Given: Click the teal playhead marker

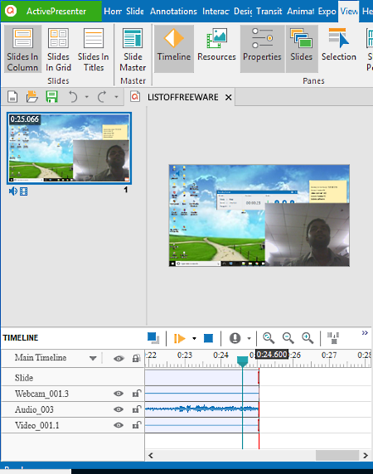Looking at the screenshot, I should pyautogui.click(x=242, y=361).
